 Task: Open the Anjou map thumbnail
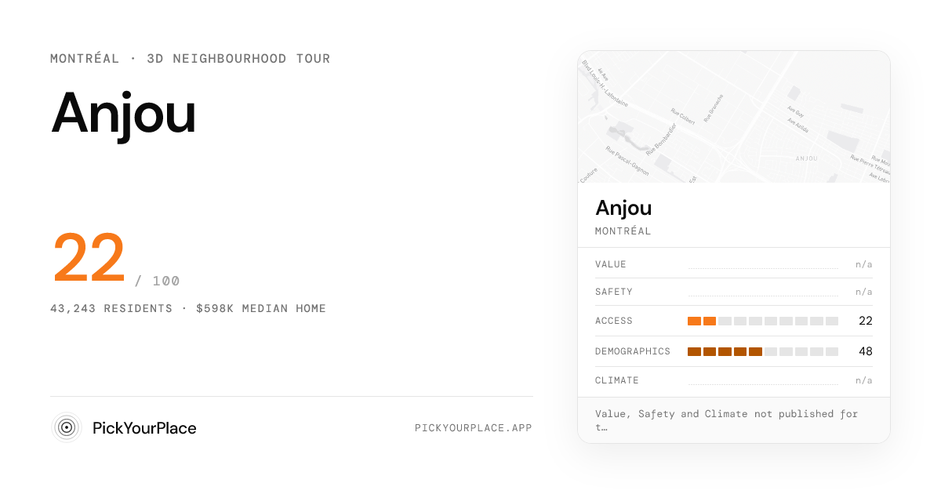734,118
